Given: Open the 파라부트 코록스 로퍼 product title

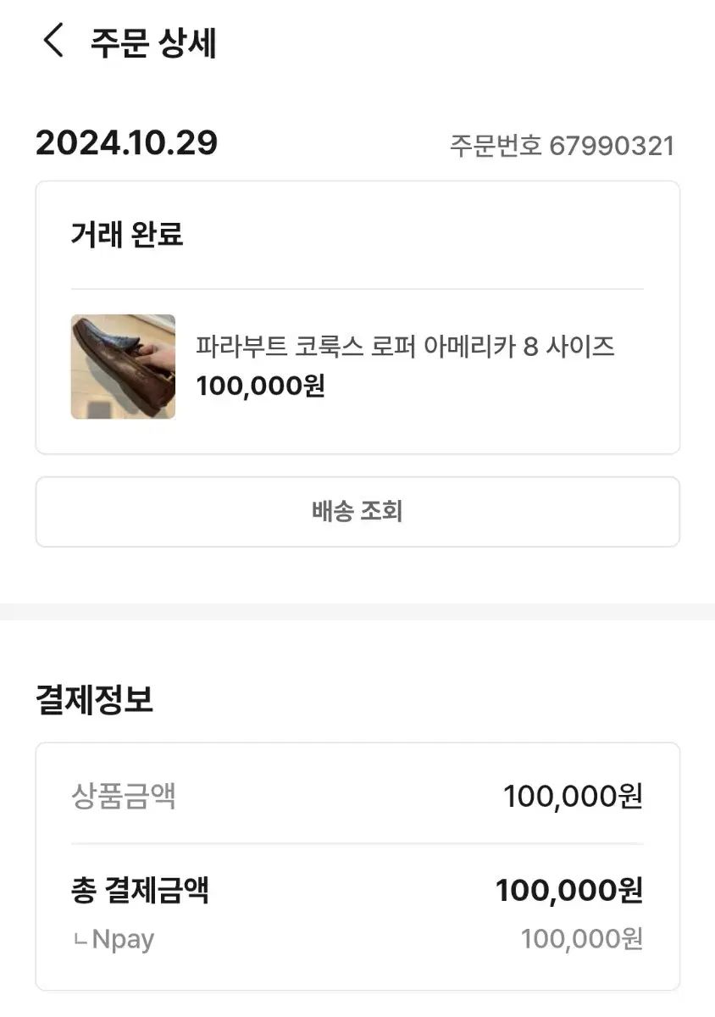Looking at the screenshot, I should tap(405, 347).
